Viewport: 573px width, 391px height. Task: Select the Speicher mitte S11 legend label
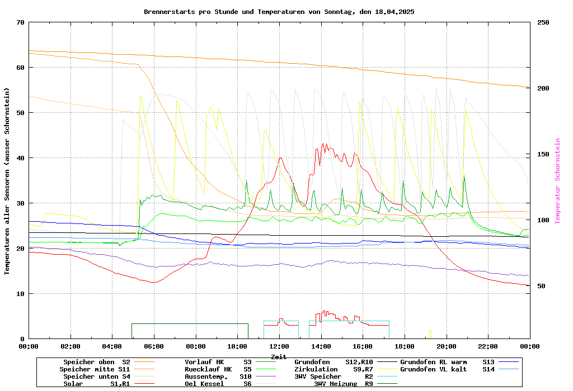tap(95, 369)
